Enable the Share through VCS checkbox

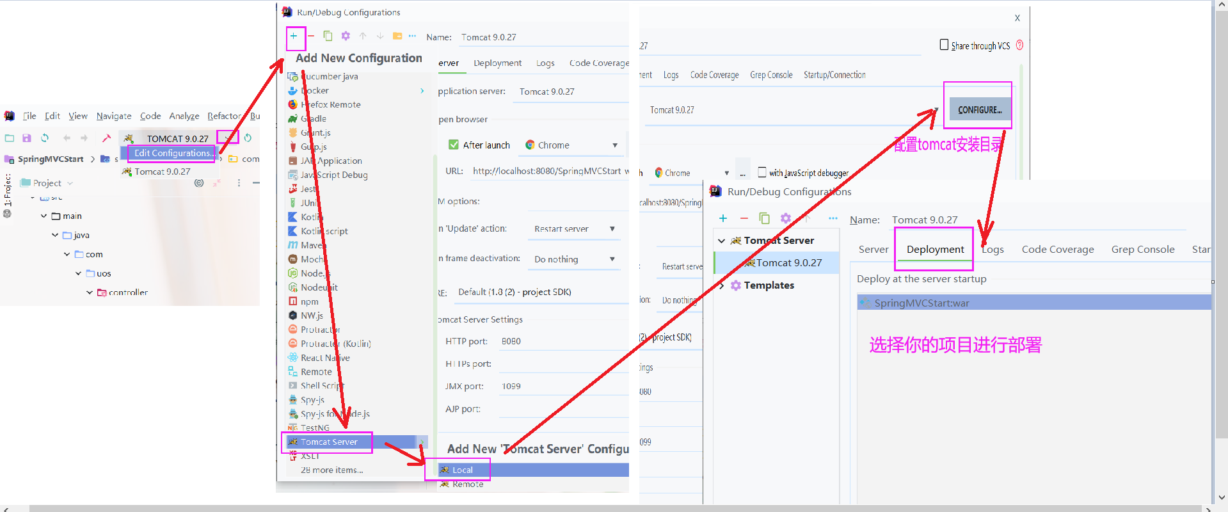pyautogui.click(x=944, y=45)
